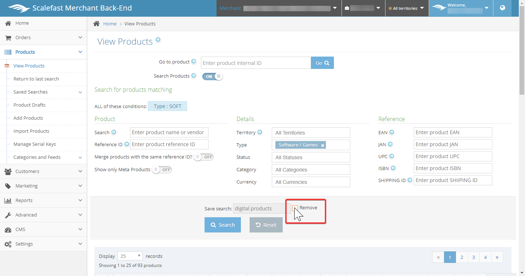525x276 pixels.
Task: Click the blue Search button
Action: (x=222, y=225)
